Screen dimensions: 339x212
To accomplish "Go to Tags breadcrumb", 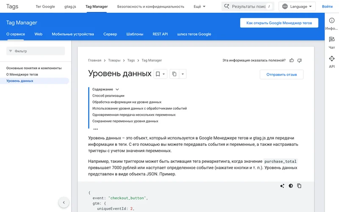I will pyautogui.click(x=131, y=60).
